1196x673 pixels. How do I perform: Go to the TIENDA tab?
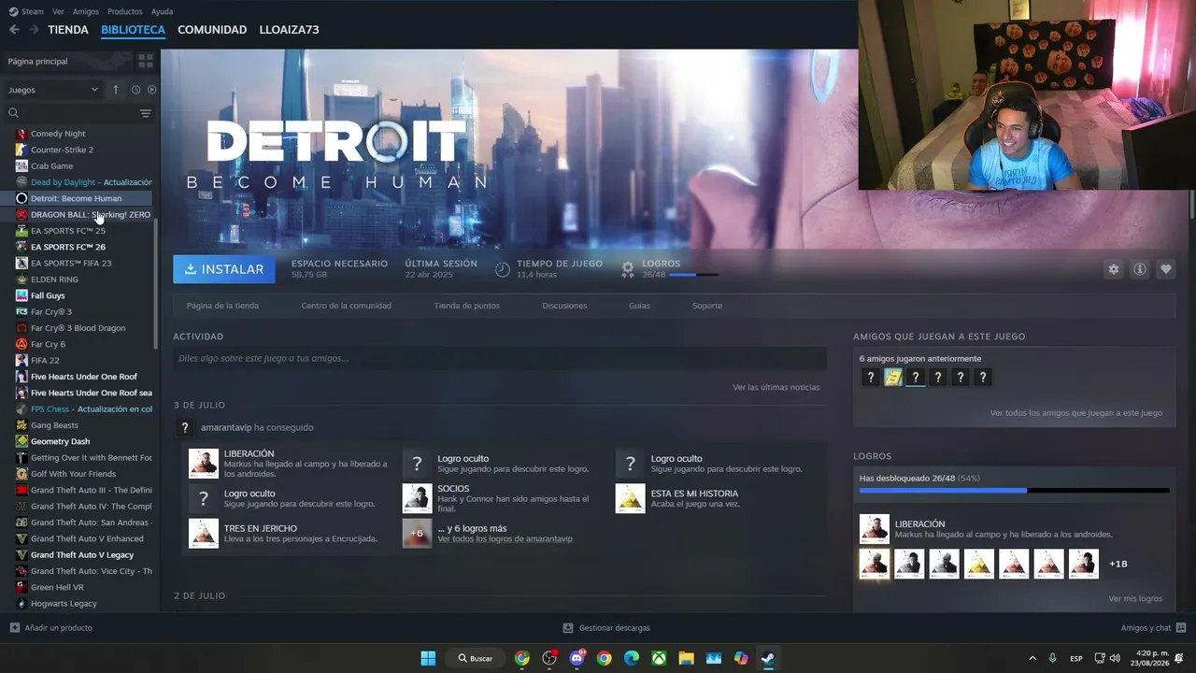[x=68, y=30]
